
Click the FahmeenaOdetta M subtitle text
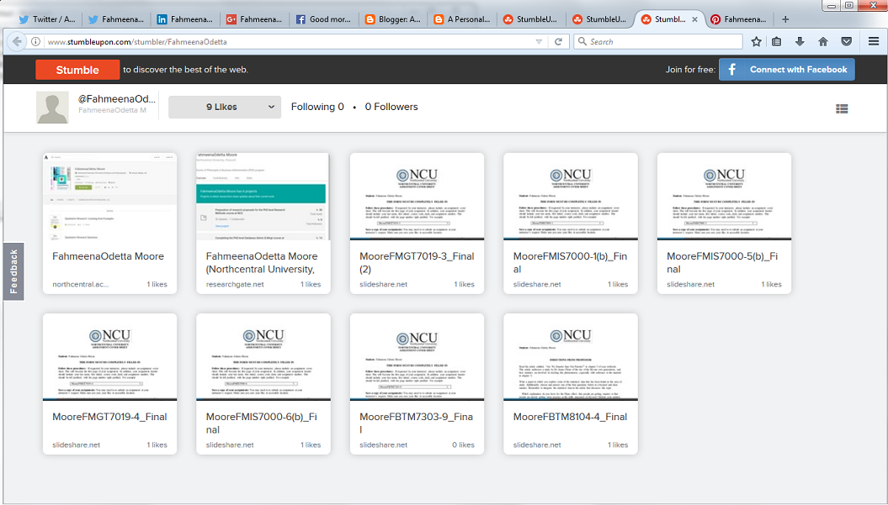coord(112,110)
